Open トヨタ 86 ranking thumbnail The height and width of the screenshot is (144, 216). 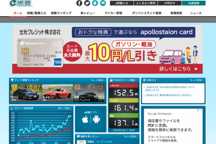click(57, 93)
